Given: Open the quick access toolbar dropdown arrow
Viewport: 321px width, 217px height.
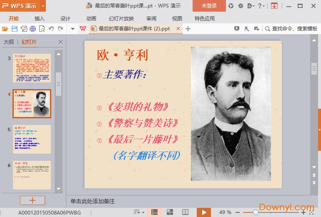Looking at the screenshot, I should coord(73,29).
